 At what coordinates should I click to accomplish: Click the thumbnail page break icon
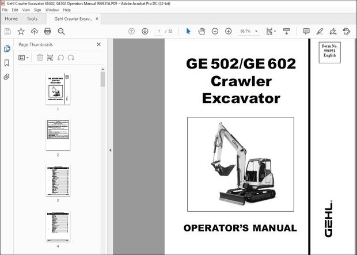[50, 58]
